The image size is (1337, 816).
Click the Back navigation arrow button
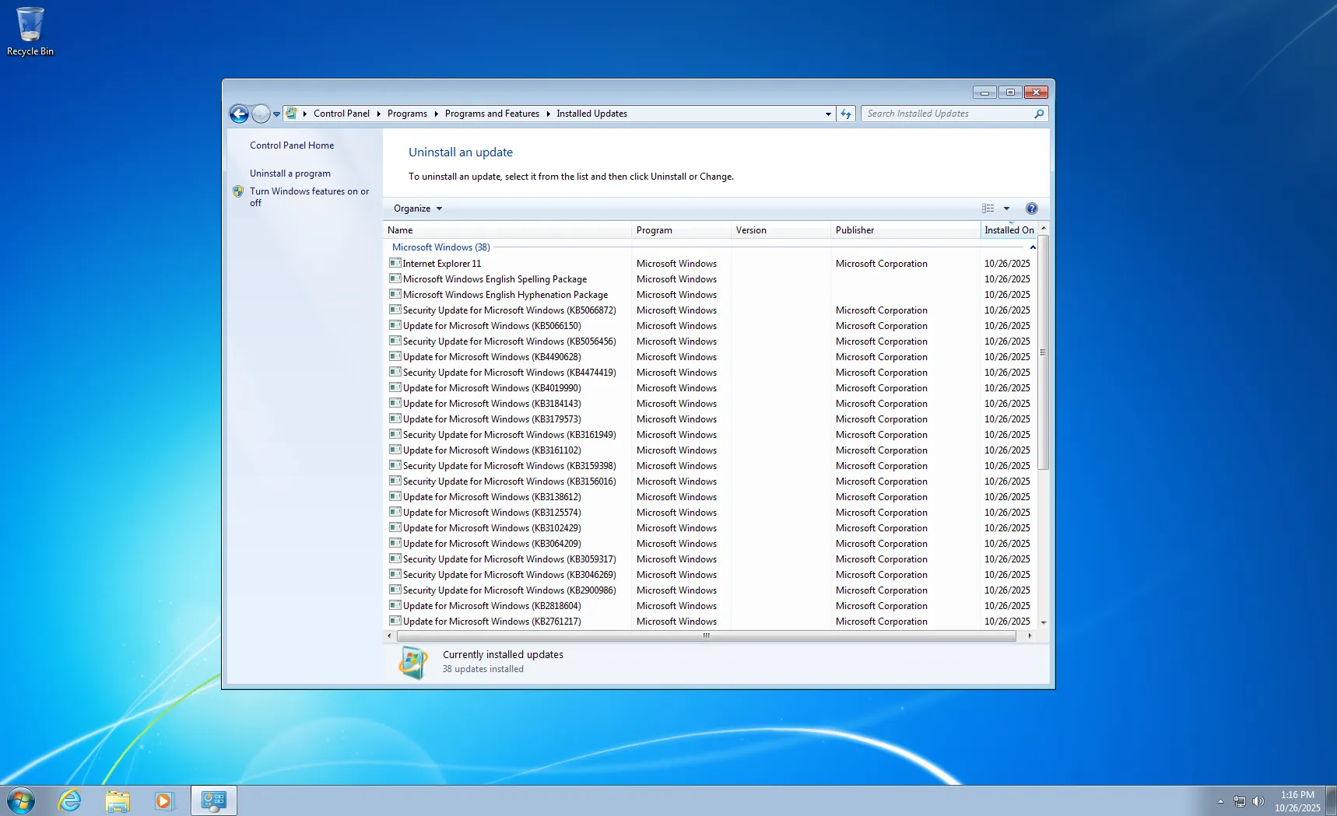pyautogui.click(x=239, y=114)
